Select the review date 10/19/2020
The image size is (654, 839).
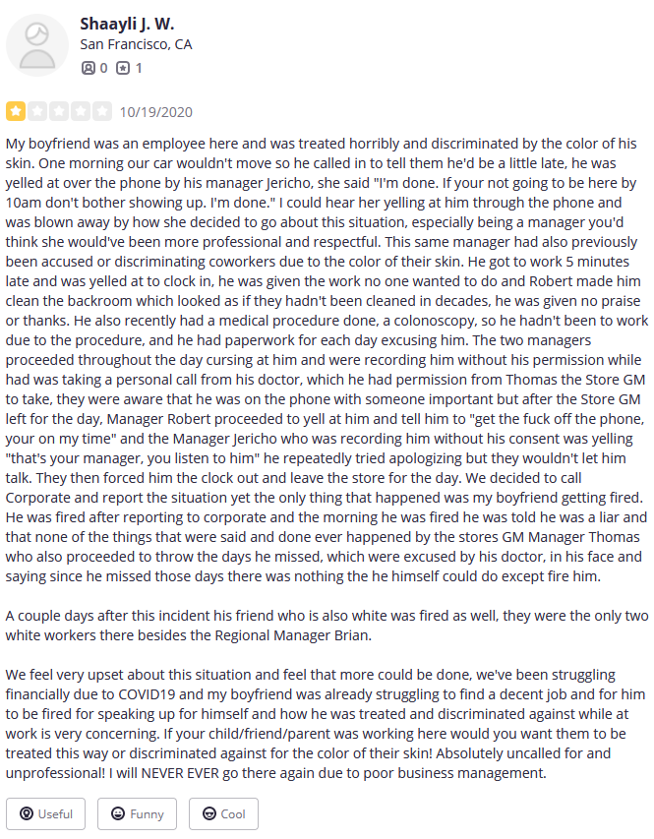[155, 112]
